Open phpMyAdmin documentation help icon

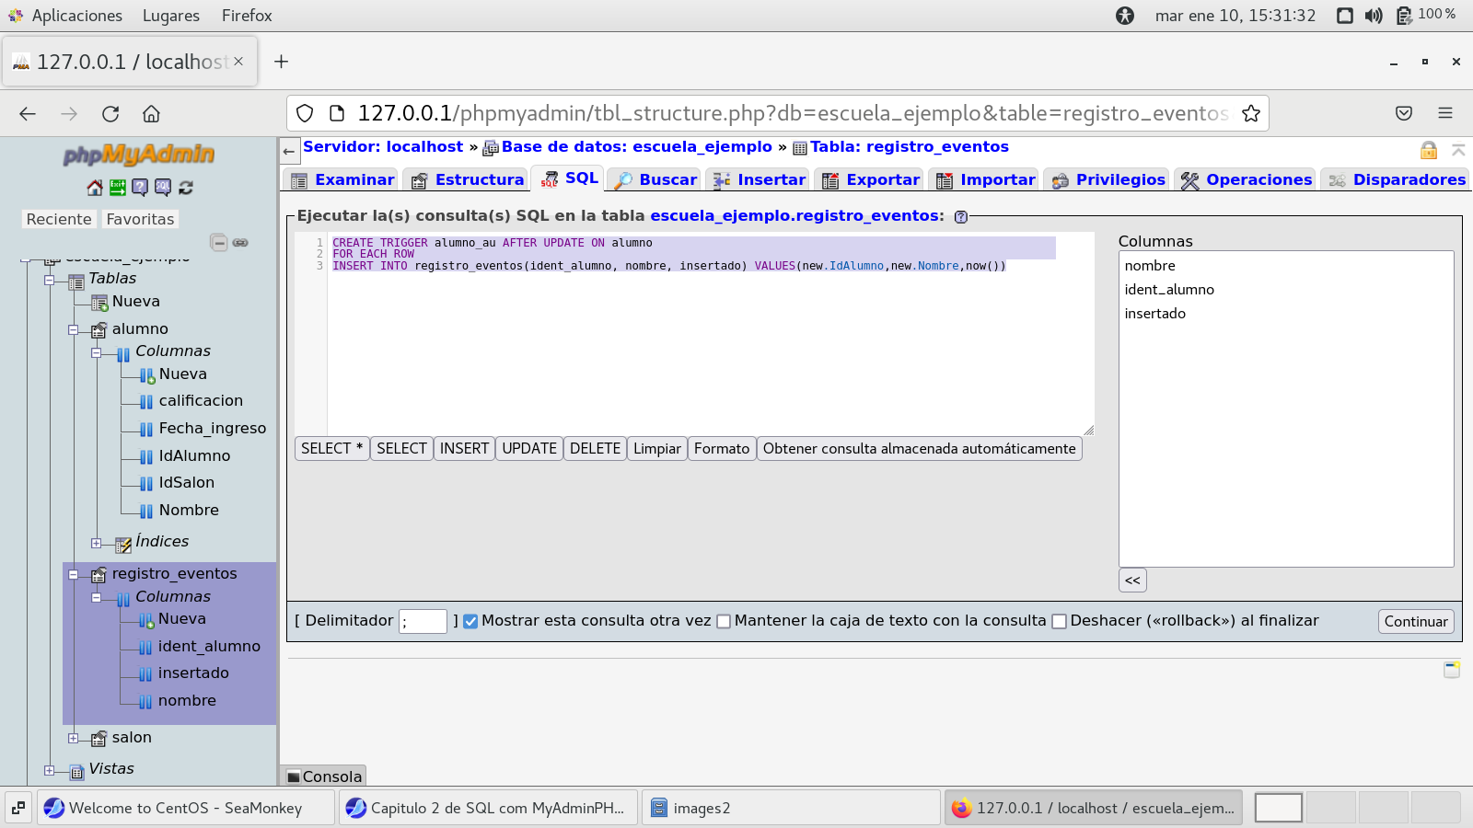tap(140, 188)
